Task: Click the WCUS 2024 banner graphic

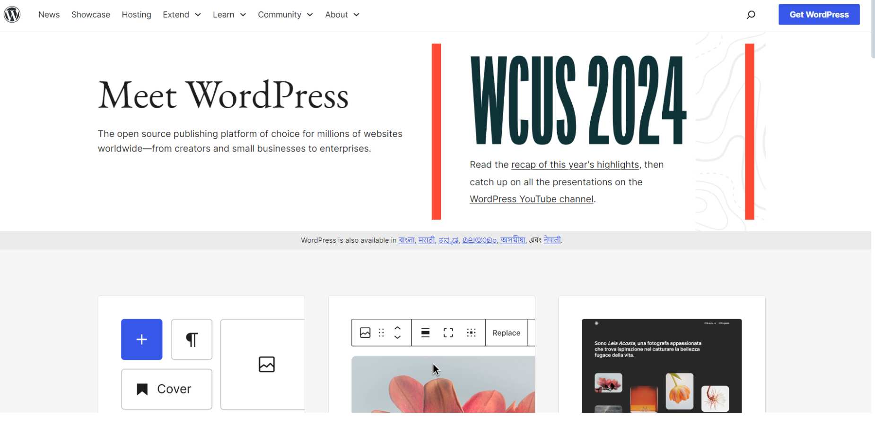Action: [578, 100]
